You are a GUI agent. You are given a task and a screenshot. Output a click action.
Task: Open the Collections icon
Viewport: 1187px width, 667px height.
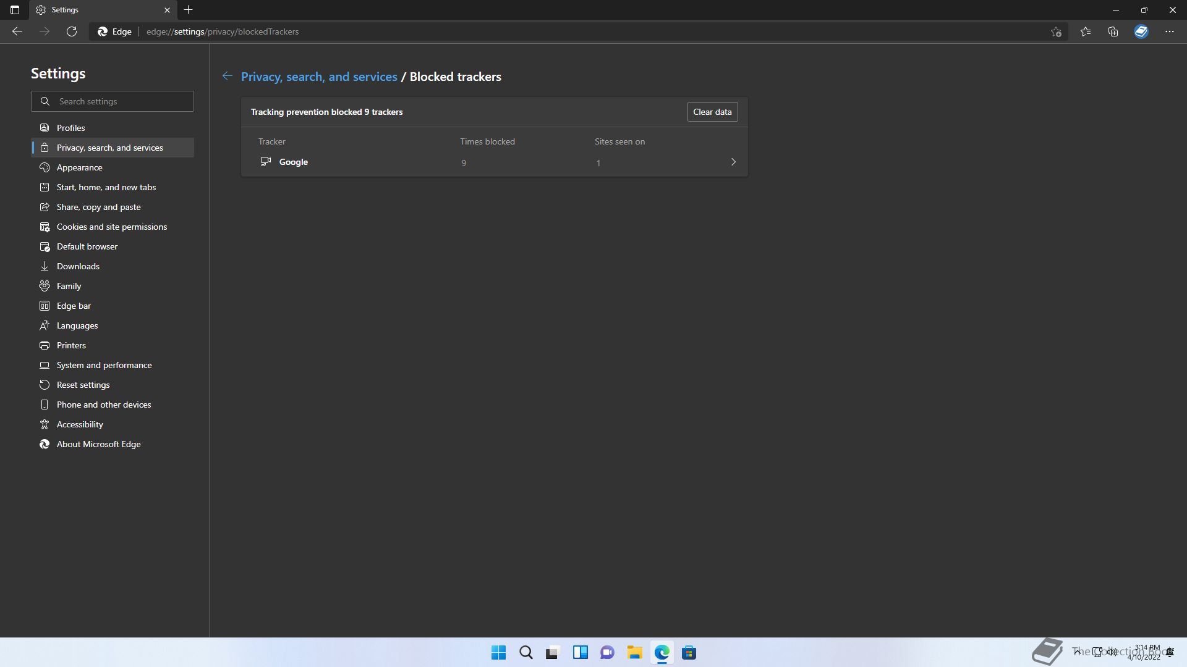tap(1113, 31)
